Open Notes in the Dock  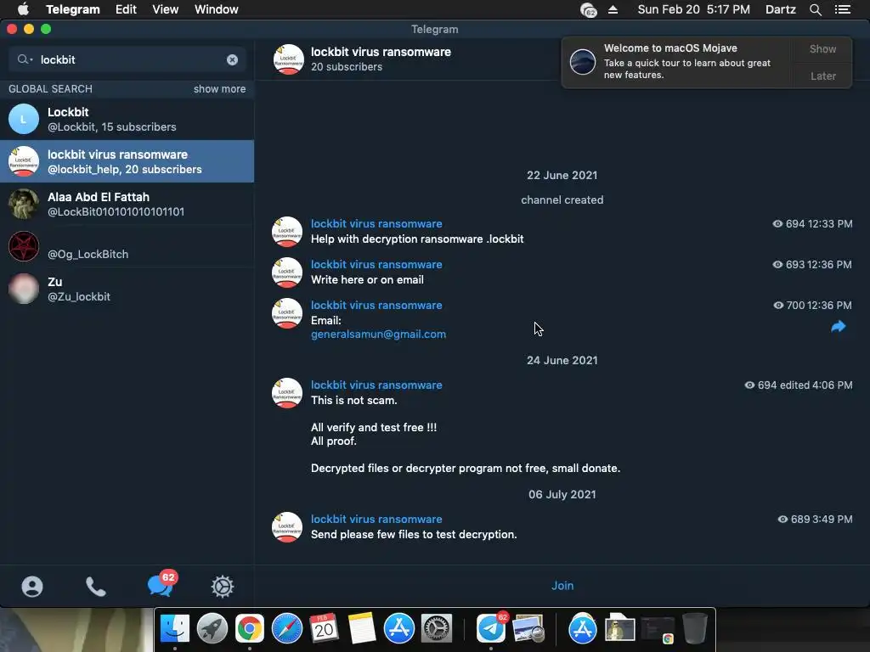coord(362,629)
